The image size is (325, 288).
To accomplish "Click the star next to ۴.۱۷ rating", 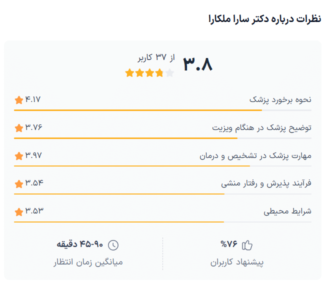I will coord(19,100).
